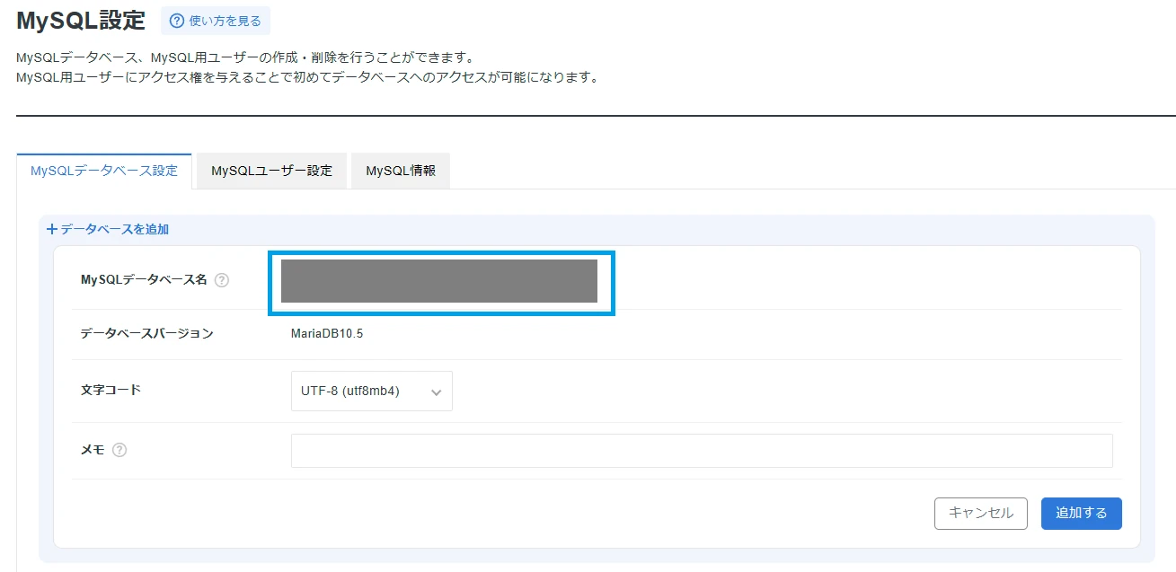Click the MySQL設定 page title

(81, 20)
